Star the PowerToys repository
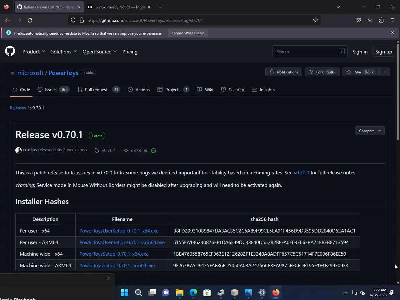The height and width of the screenshot is (300, 400). point(361,72)
